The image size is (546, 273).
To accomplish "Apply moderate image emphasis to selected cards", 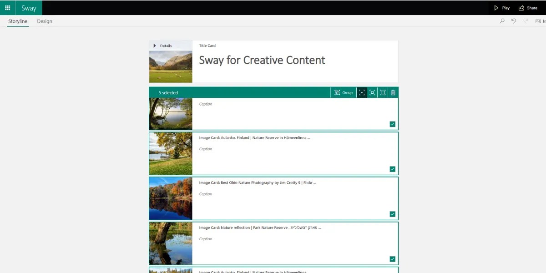I will coord(372,92).
